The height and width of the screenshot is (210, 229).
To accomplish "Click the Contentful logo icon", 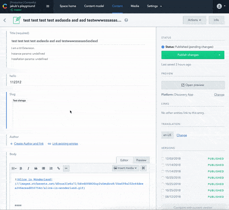I will coord(5,6).
